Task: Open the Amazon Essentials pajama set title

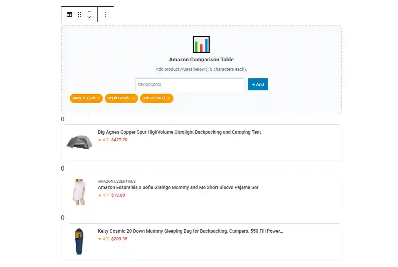Action: pyautogui.click(x=178, y=187)
